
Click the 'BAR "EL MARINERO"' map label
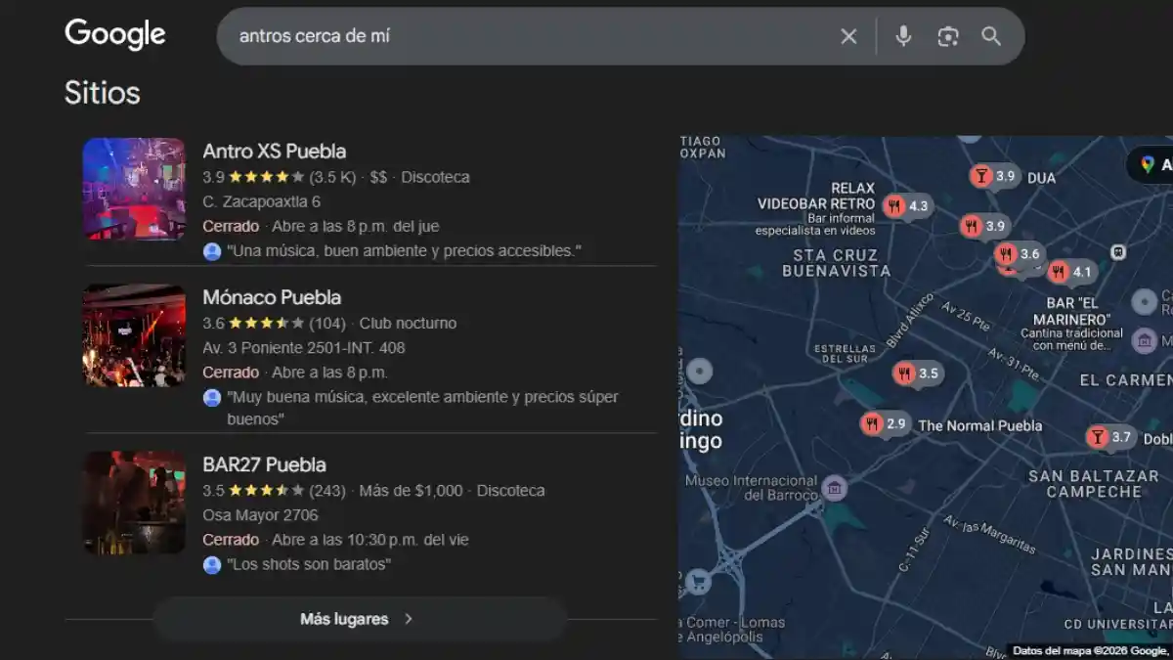tap(1072, 312)
